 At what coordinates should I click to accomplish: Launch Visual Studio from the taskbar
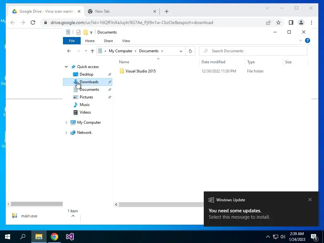[x=70, y=237]
